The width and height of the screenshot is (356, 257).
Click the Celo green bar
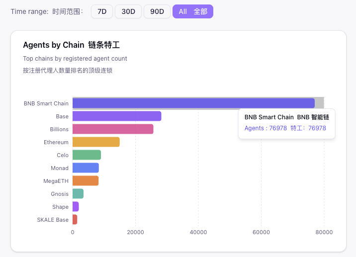click(x=87, y=155)
